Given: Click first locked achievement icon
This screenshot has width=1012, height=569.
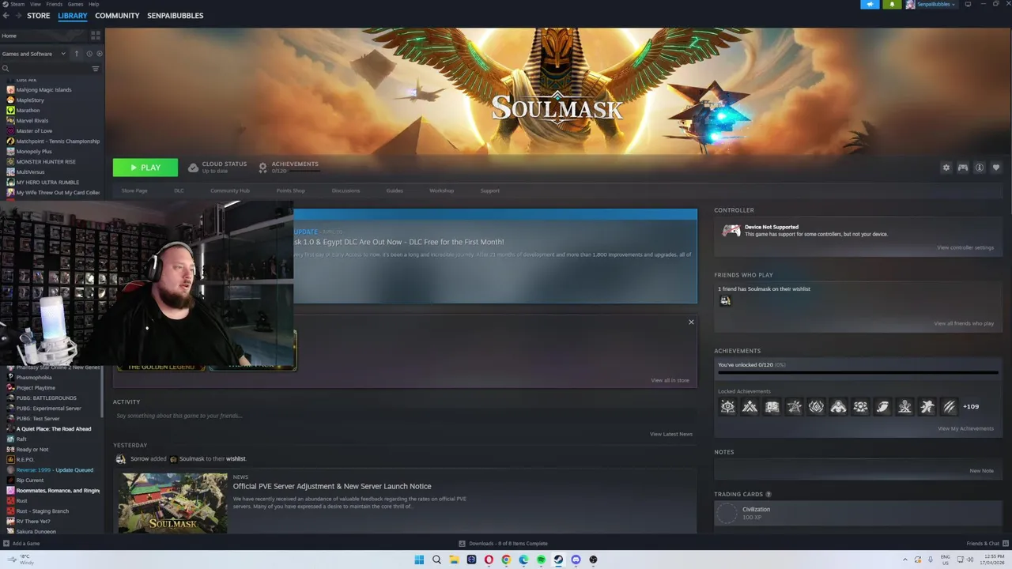Looking at the screenshot, I should (x=727, y=406).
